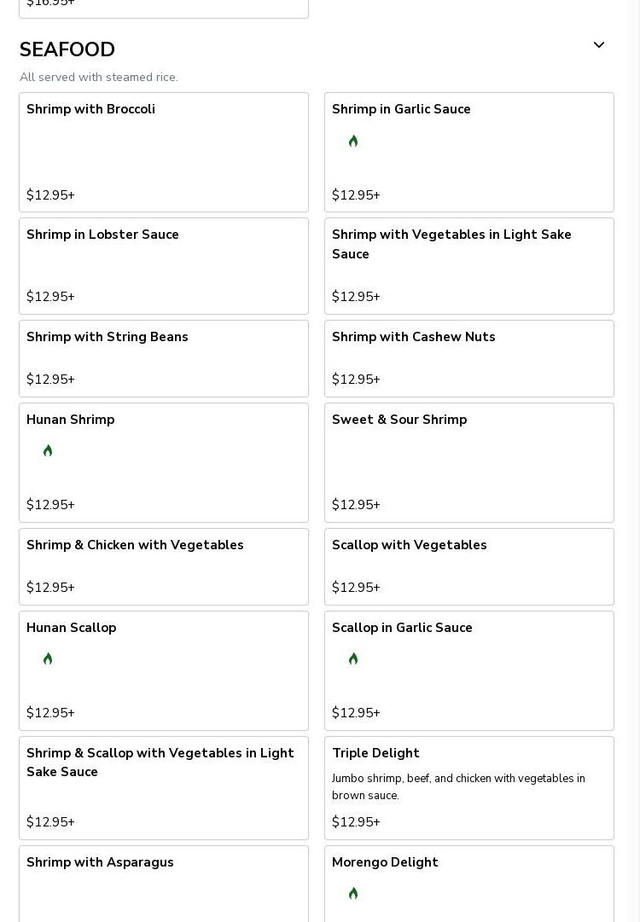This screenshot has width=640, height=922.
Task: Select Shrimp with Cashew Nuts
Action: click(x=468, y=358)
